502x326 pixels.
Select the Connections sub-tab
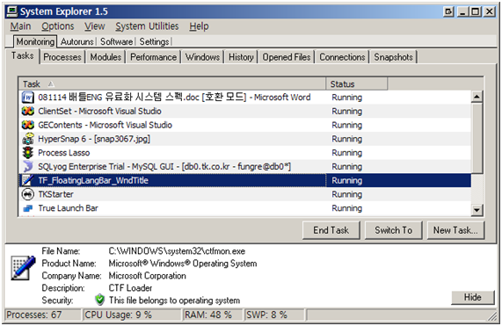(342, 57)
